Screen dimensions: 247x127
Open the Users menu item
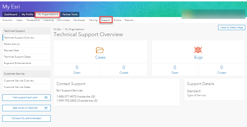click(19, 20)
